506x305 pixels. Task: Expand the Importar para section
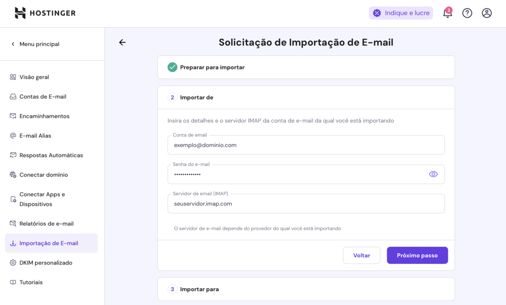305,290
